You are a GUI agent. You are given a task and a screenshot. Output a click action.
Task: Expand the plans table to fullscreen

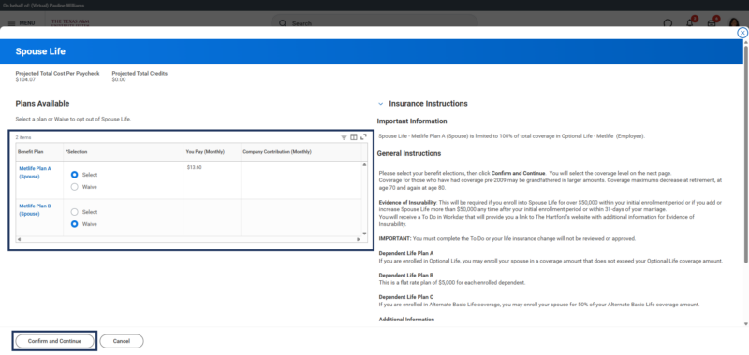(363, 136)
